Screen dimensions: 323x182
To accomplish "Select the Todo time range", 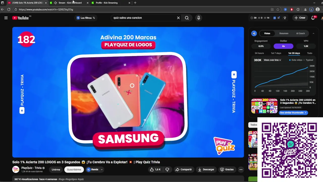I will click(x=310, y=53).
